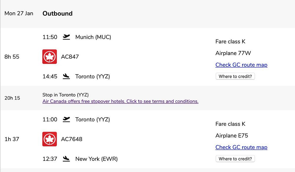Click the takeoff icon beside Toronto 11:00 departure

[66, 120]
